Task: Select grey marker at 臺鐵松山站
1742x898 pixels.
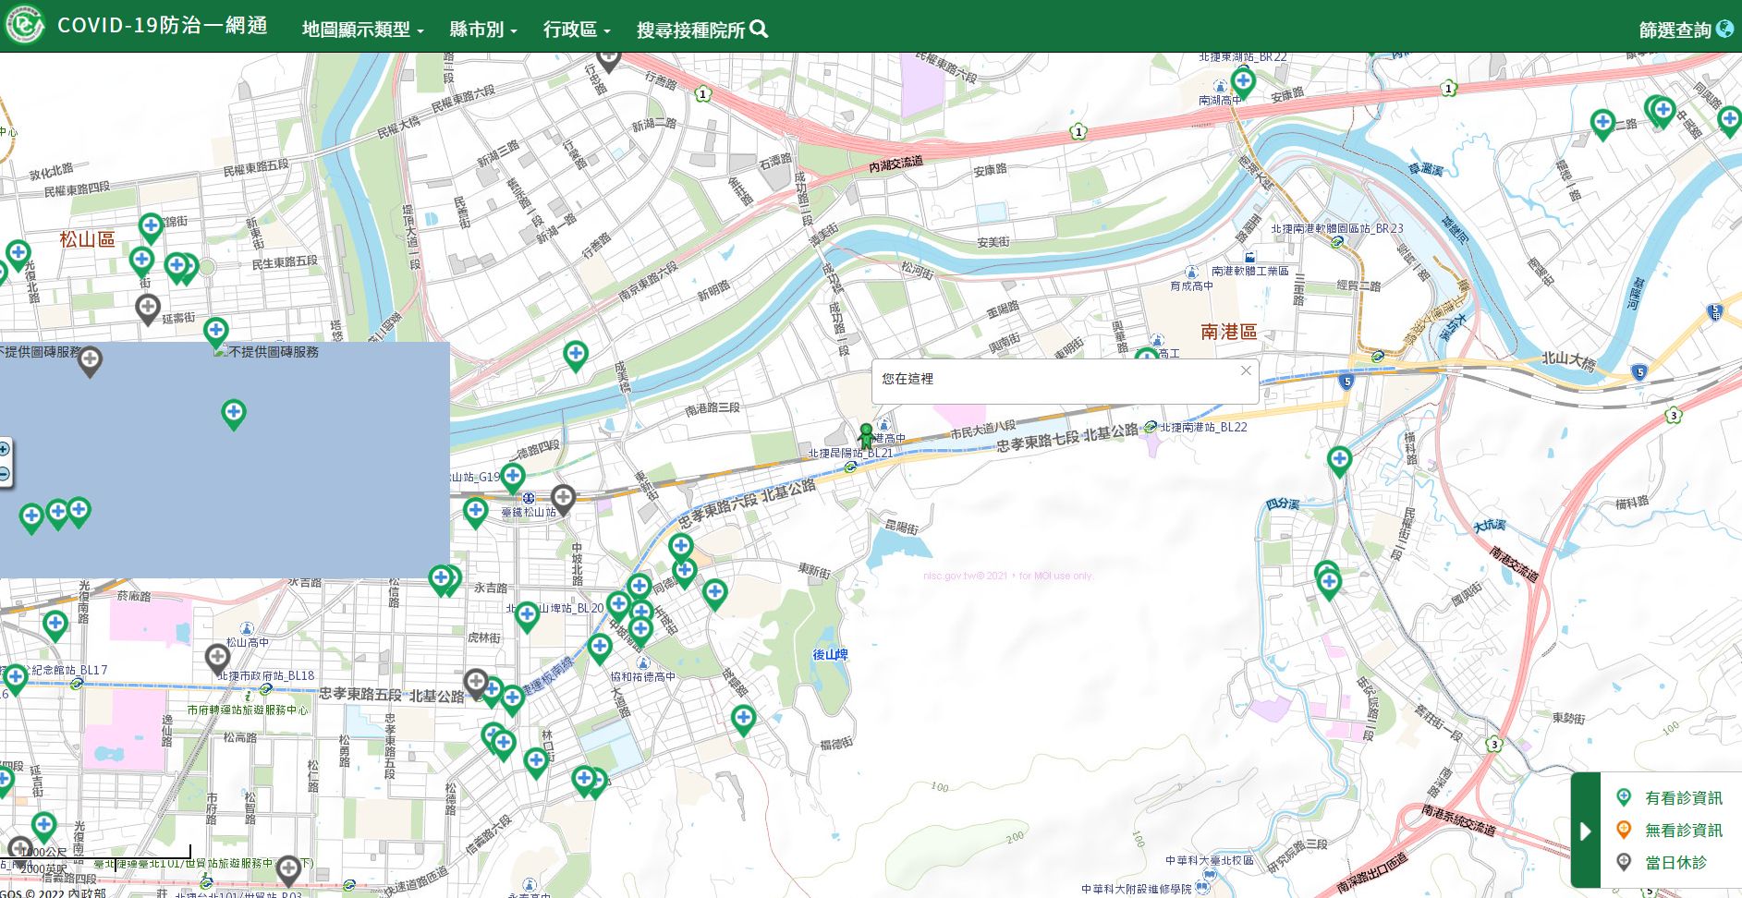Action: coord(563,500)
